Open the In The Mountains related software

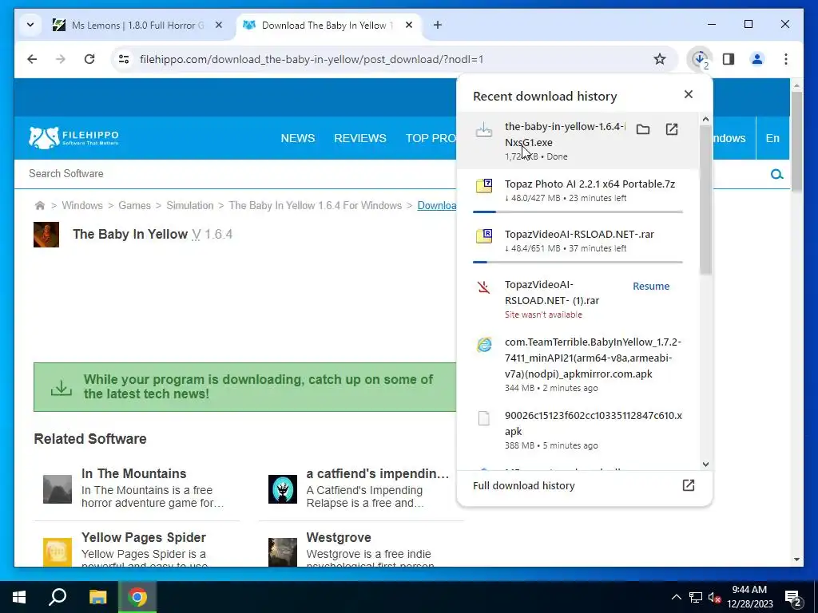[133, 473]
